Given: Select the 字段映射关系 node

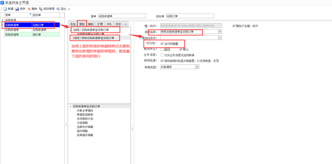Looking at the screenshot, I should (x=85, y=119).
